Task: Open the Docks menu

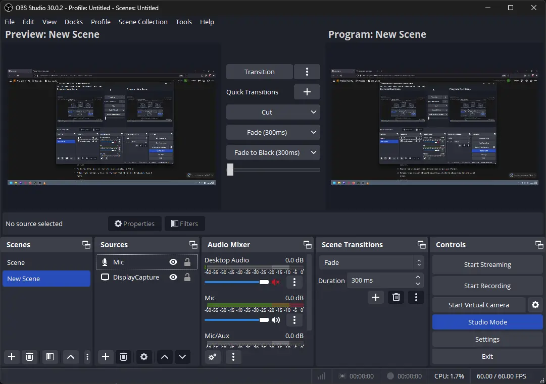Action: pyautogui.click(x=74, y=22)
